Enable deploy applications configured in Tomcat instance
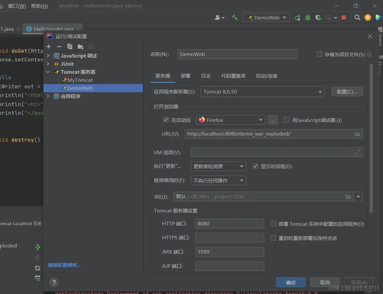The height and width of the screenshot is (294, 383). click(x=273, y=223)
